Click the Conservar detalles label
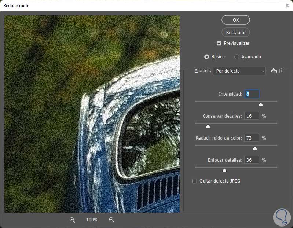Image resolution: width=293 pixels, height=228 pixels. click(222, 116)
